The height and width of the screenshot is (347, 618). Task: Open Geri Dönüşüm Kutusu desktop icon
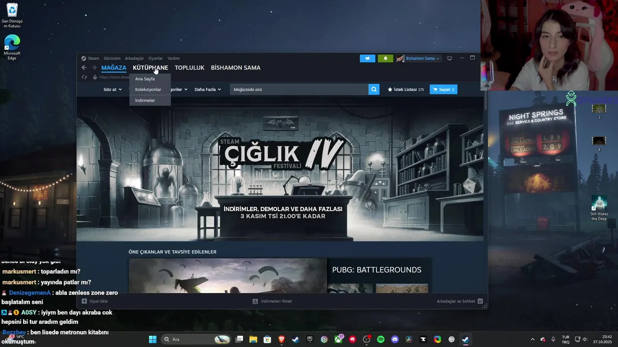12,16
